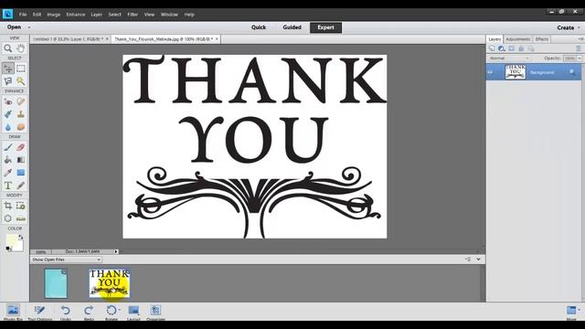The width and height of the screenshot is (585, 329).
Task: Select the Blur water-drop tool
Action: [x=8, y=127]
